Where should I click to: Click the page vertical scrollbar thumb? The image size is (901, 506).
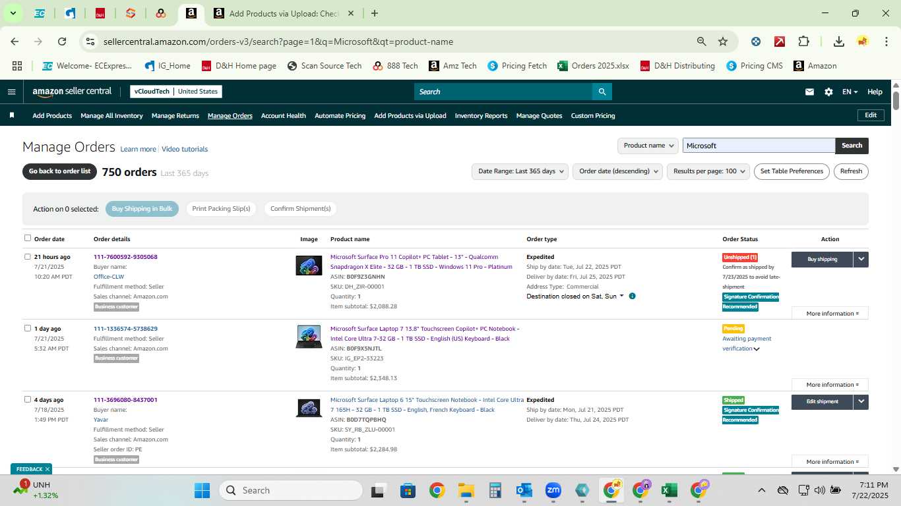pos(896,101)
